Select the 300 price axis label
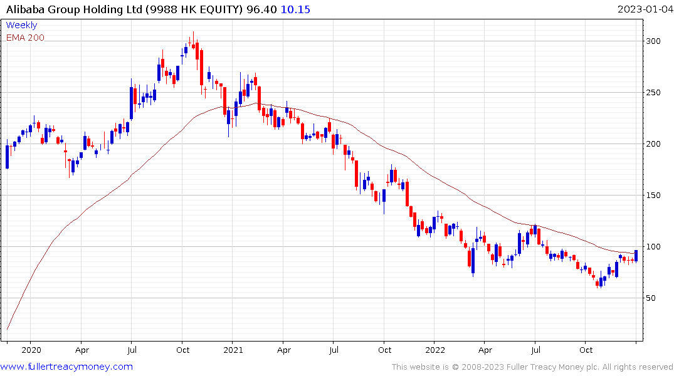 [x=653, y=41]
